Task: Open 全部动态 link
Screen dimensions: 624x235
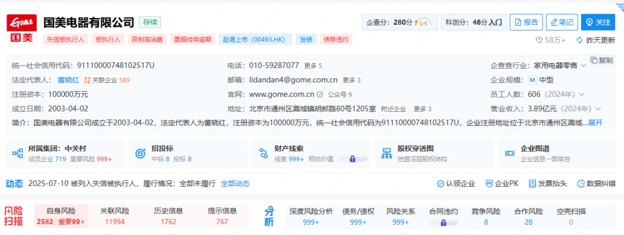Action: tap(235, 184)
